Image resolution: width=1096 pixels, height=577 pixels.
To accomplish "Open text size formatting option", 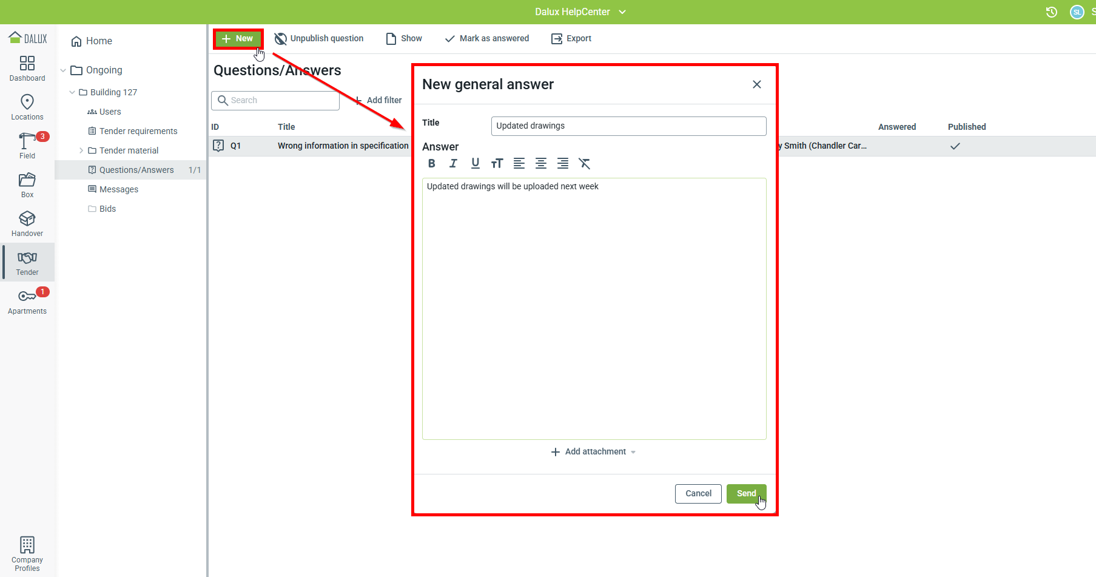I will 497,163.
